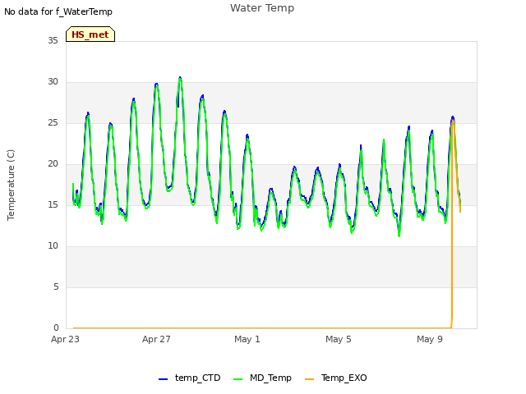The height and width of the screenshot is (394, 526).
Task: Click the highest temperature peak near Apr 28
Action: point(180,79)
